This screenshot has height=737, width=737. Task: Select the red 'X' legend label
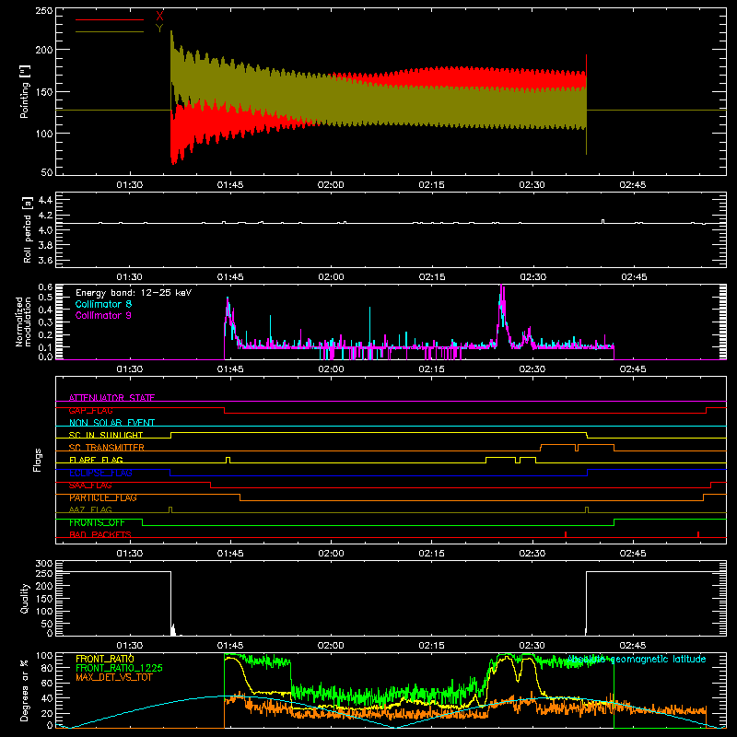point(159,17)
